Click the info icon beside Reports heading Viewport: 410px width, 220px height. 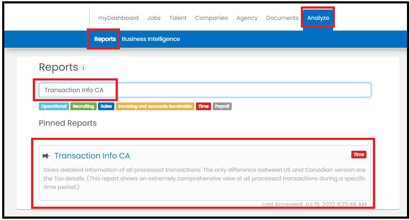(x=83, y=68)
